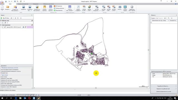Click the Экспорт в MIF icon

(x=109, y=7)
